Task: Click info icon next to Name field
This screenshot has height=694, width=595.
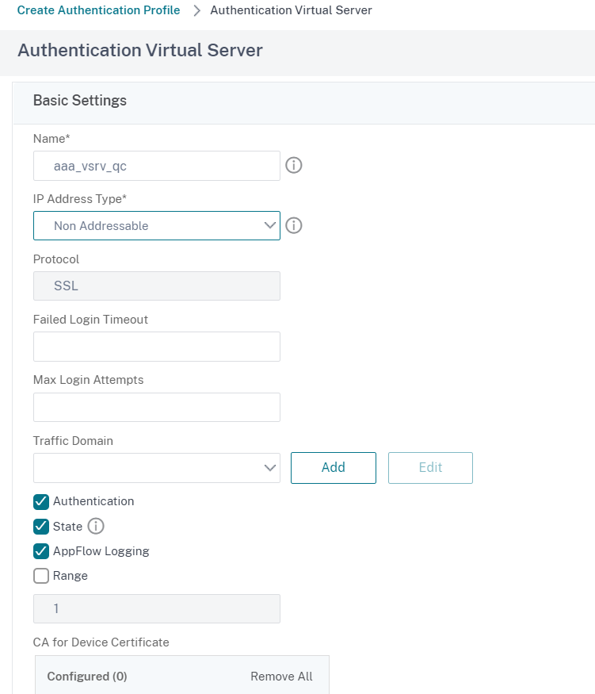Action: 293,165
